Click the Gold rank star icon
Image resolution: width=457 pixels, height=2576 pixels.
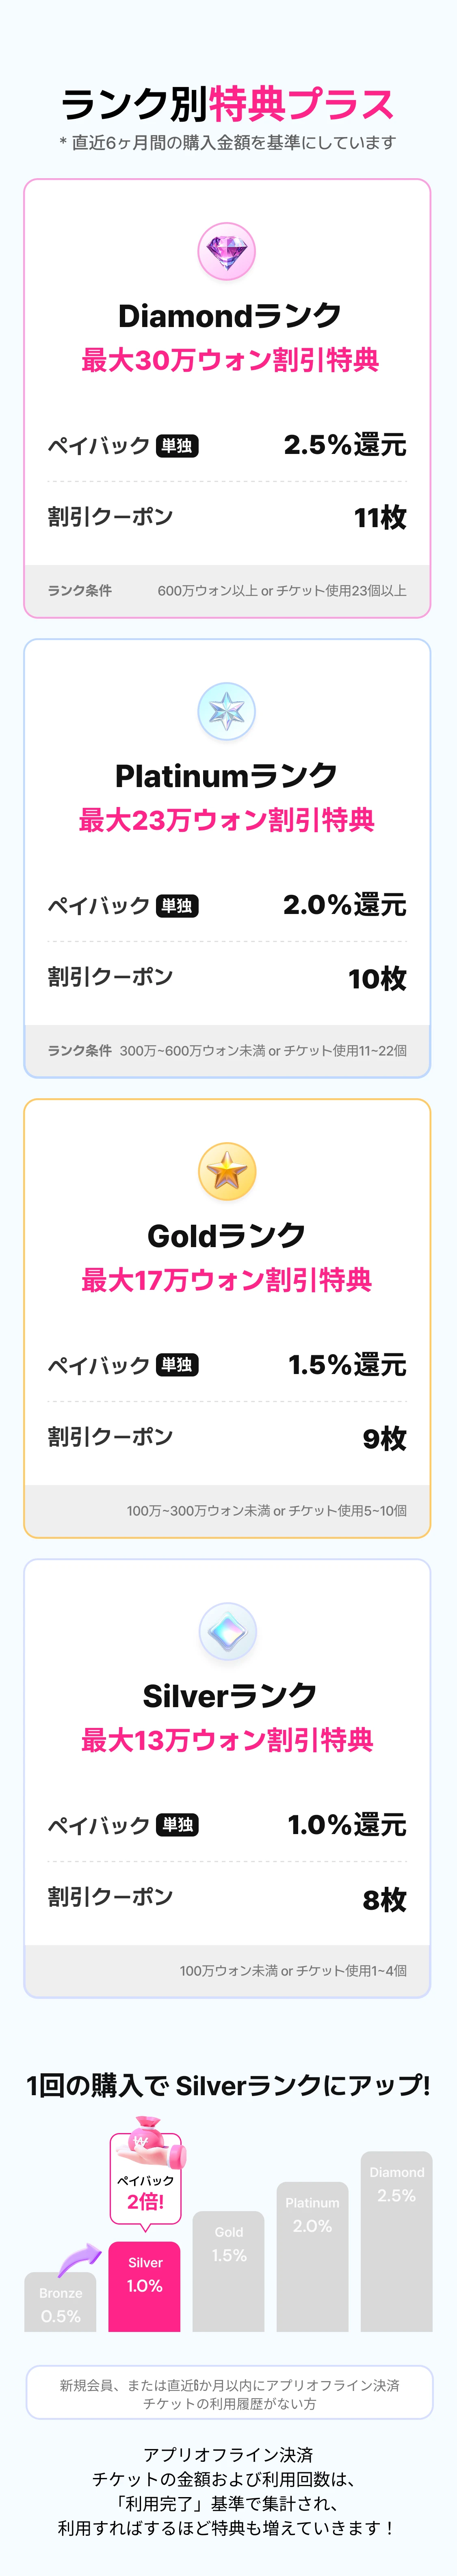click(x=227, y=1171)
